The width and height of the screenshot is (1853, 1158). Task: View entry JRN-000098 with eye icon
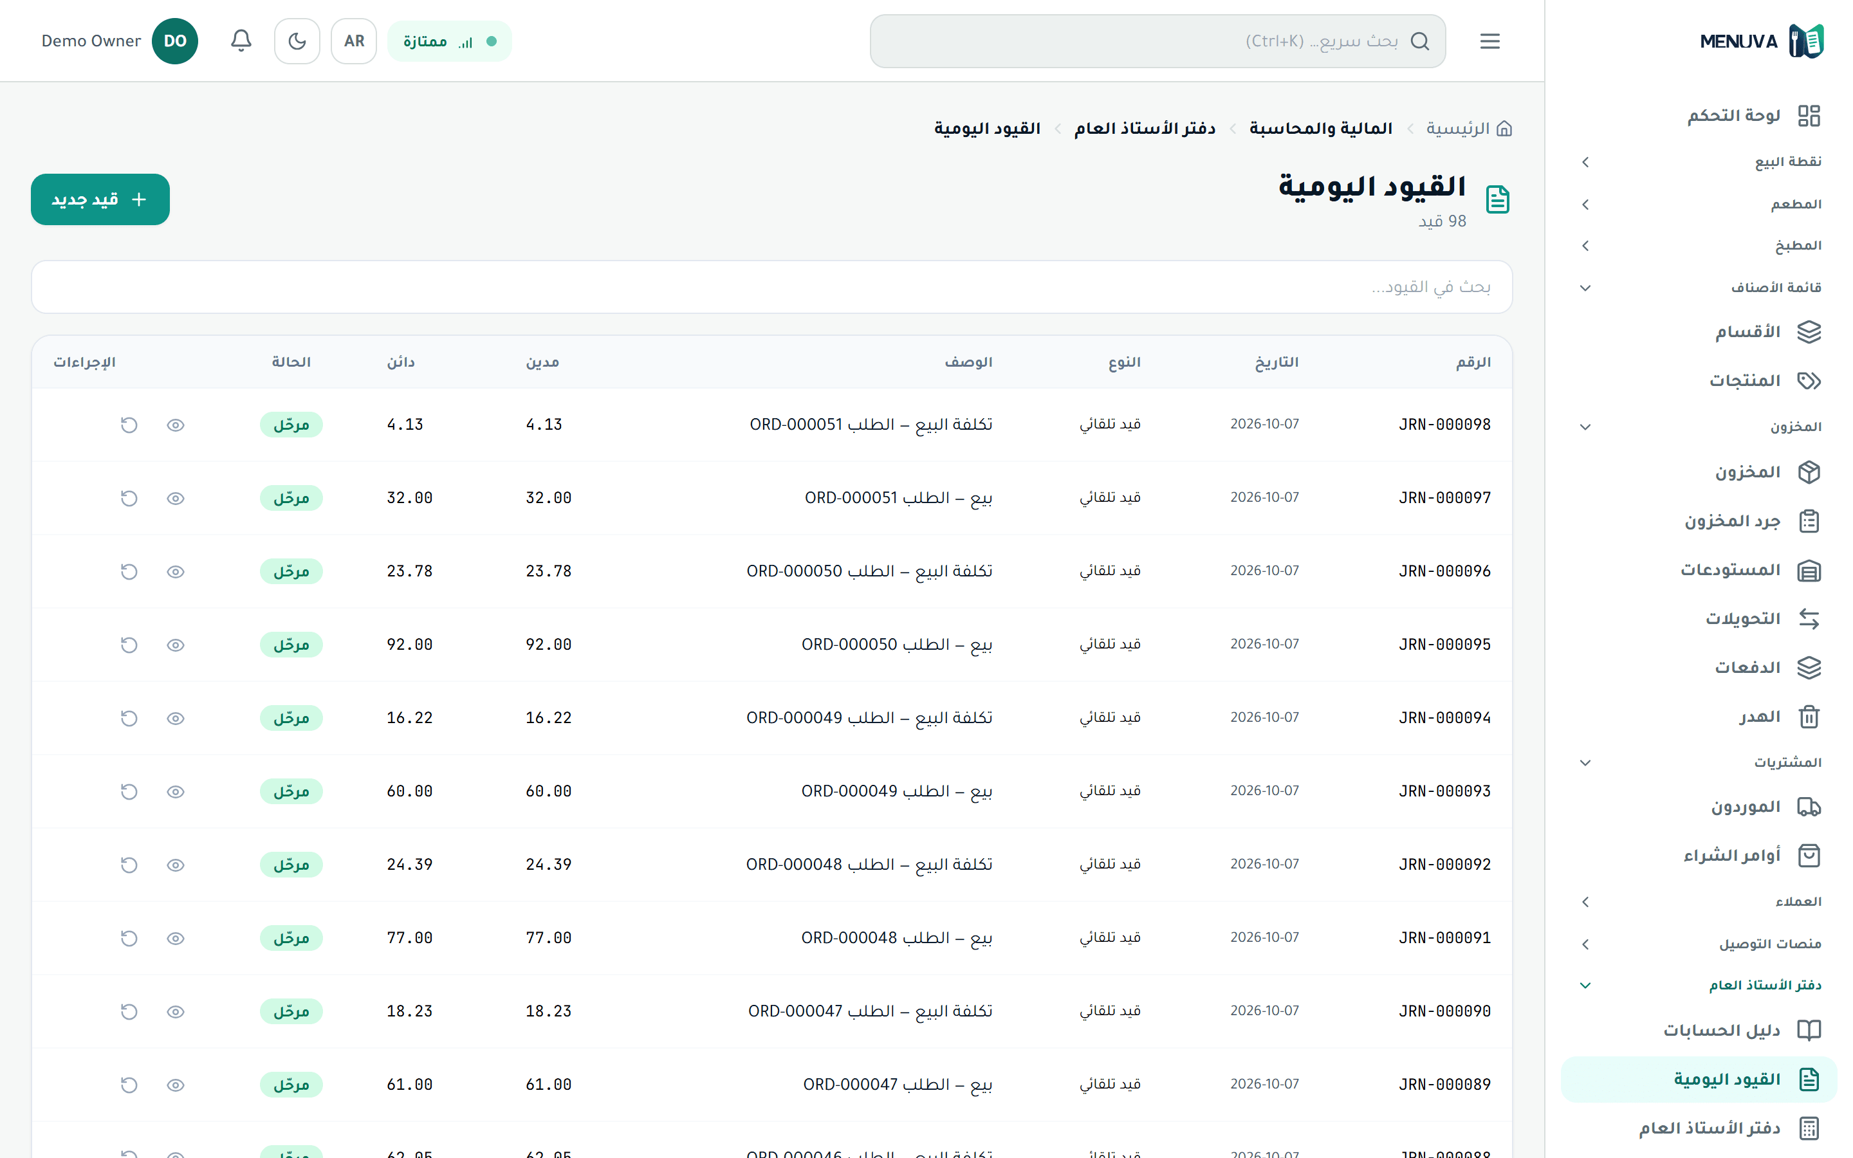coord(176,425)
